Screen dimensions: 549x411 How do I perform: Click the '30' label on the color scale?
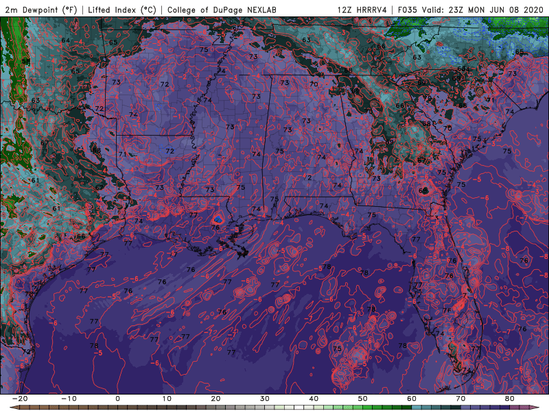265,399
